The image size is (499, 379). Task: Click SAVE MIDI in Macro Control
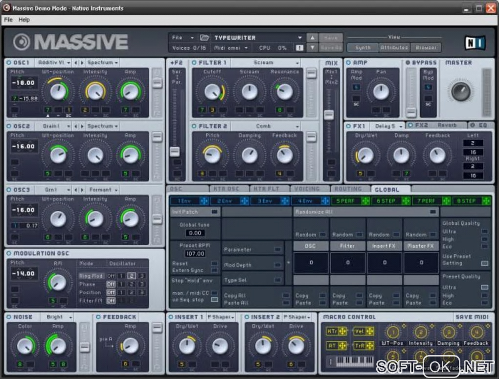[472, 317]
